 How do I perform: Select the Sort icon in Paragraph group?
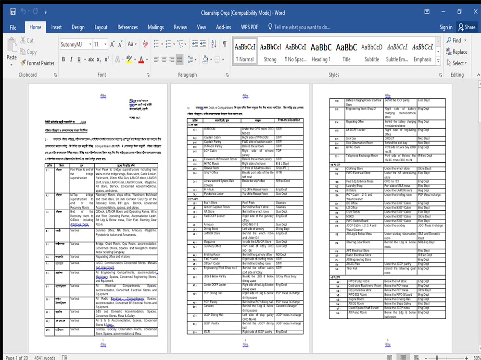(x=213, y=44)
